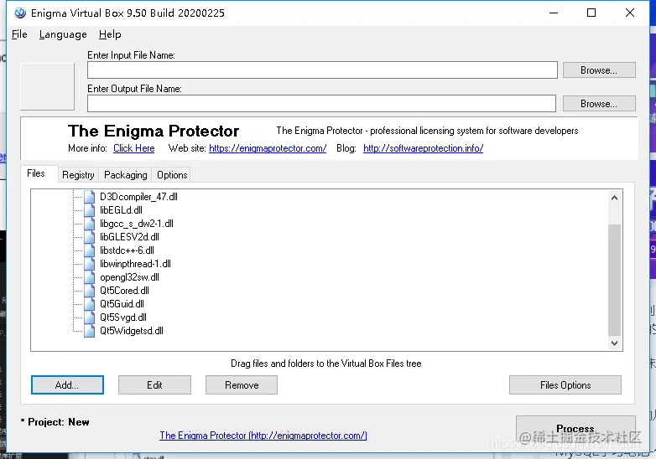Open the softwareprotection.info blog link
Viewport: 656px width, 459px height.
pos(424,148)
